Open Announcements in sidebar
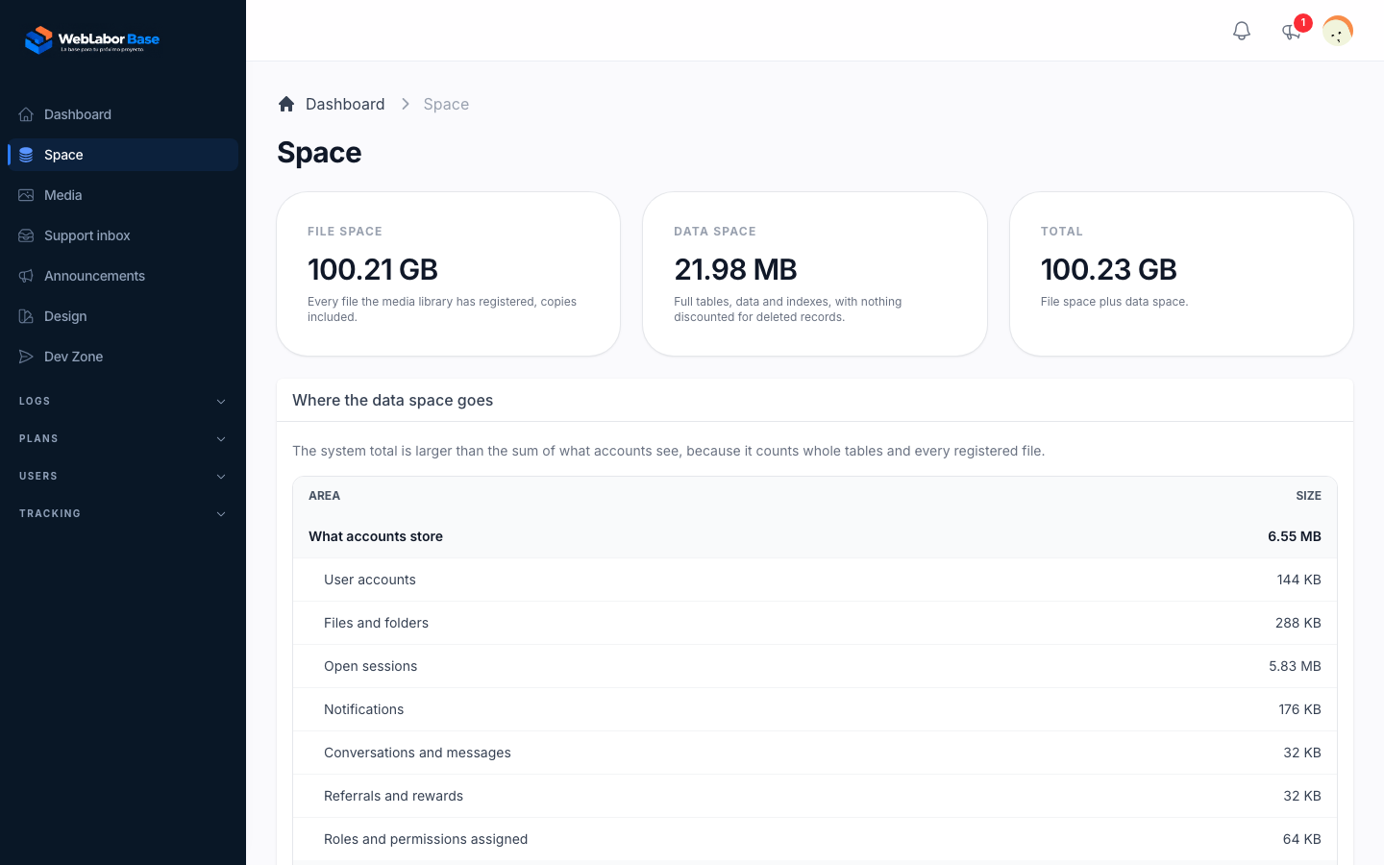This screenshot has width=1384, height=865. tap(123, 276)
